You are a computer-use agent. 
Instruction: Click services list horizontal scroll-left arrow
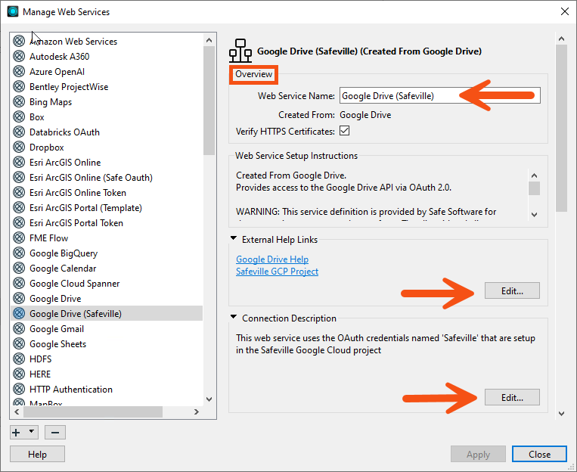pos(17,411)
